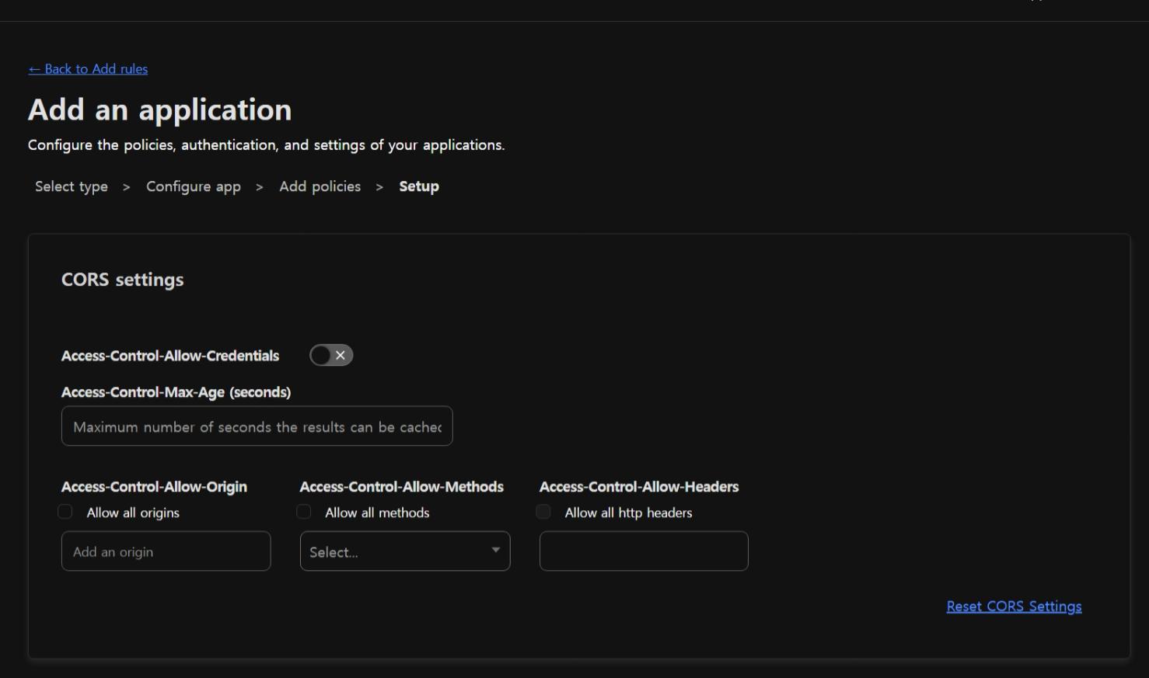Toggle the Access-Control-Allow-Credentials switch

point(331,356)
